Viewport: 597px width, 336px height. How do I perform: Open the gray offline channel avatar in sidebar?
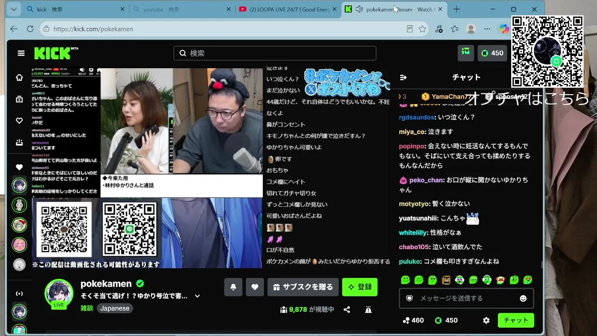19,265
